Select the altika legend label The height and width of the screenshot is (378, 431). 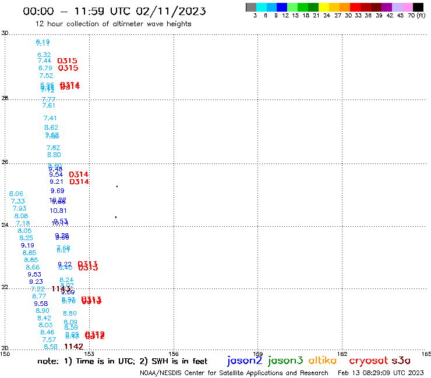point(323,361)
